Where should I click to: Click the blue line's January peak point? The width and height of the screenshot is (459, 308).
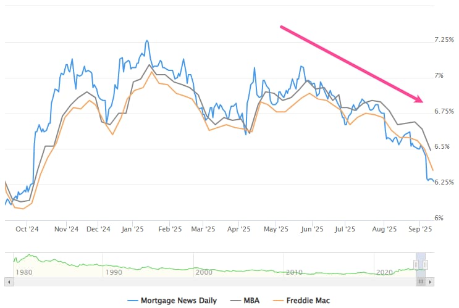click(147, 41)
